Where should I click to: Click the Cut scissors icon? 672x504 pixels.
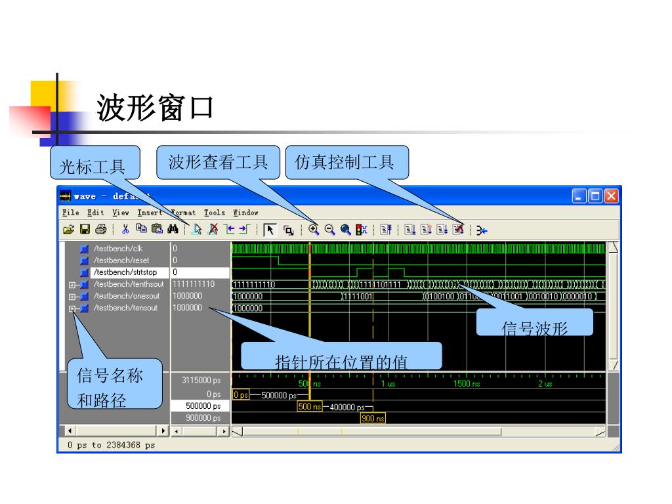(x=125, y=230)
